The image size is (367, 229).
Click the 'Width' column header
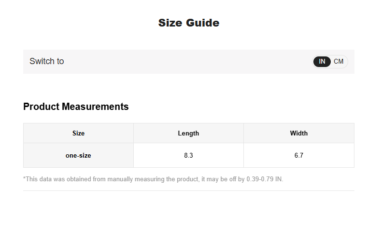pyautogui.click(x=298, y=134)
